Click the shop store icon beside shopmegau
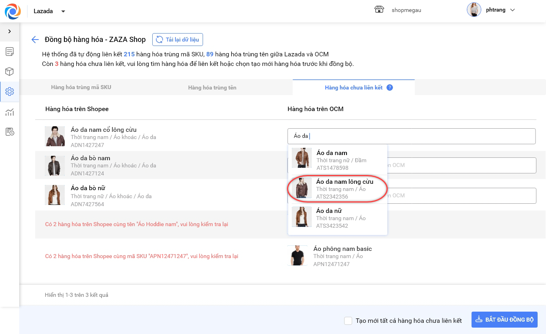The height and width of the screenshot is (334, 546). pos(379,10)
